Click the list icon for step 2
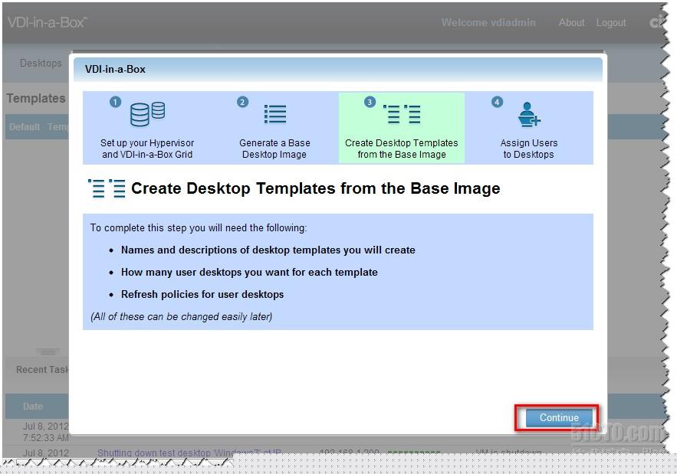The height and width of the screenshot is (474, 677). pyautogui.click(x=275, y=114)
